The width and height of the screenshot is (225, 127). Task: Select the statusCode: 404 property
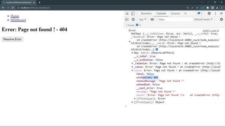click(147, 78)
